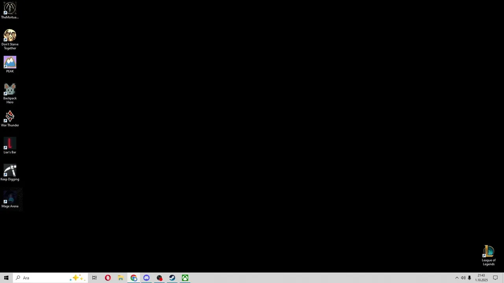Select Liar's Bar desktop shortcut

10,145
